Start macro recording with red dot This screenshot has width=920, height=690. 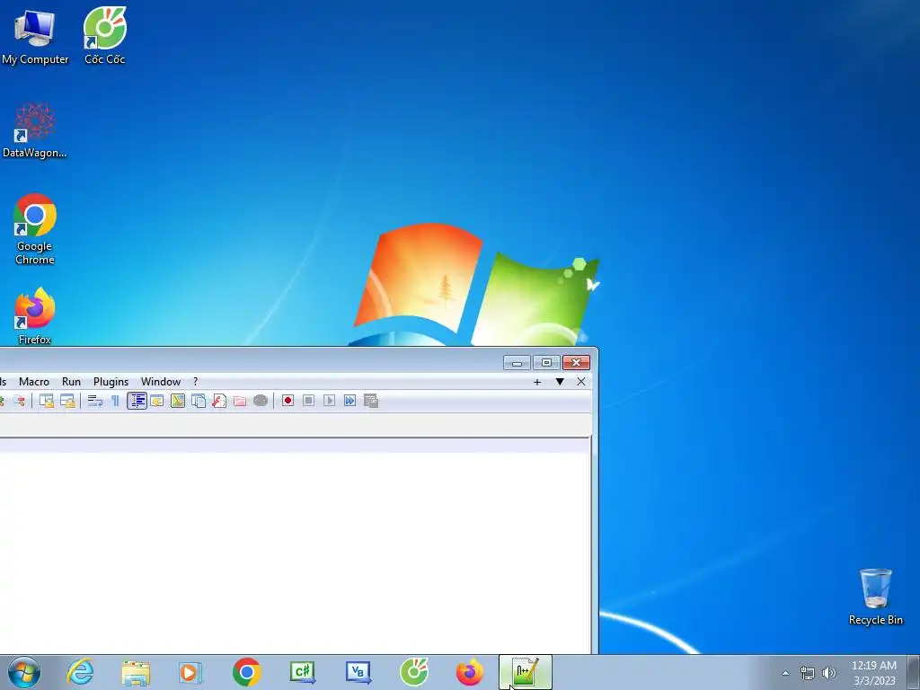(287, 401)
